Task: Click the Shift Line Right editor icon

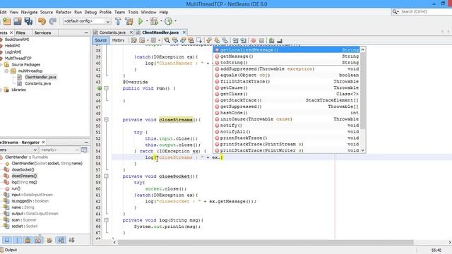Action: [244, 40]
